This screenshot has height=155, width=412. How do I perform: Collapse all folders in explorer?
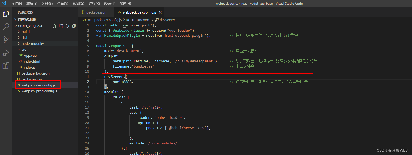tap(74, 26)
